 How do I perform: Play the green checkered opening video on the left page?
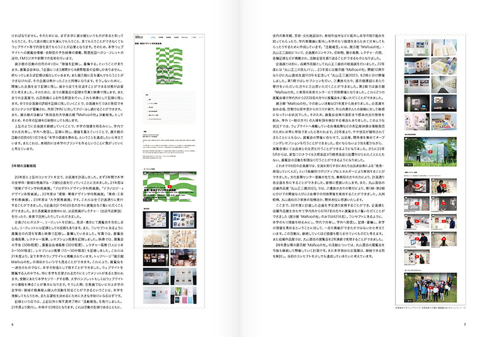(x=170, y=186)
